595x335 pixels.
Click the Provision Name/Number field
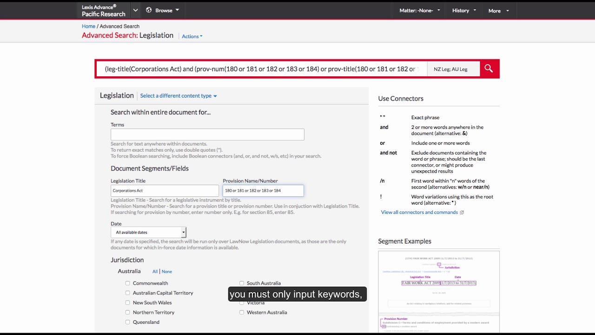263,190
